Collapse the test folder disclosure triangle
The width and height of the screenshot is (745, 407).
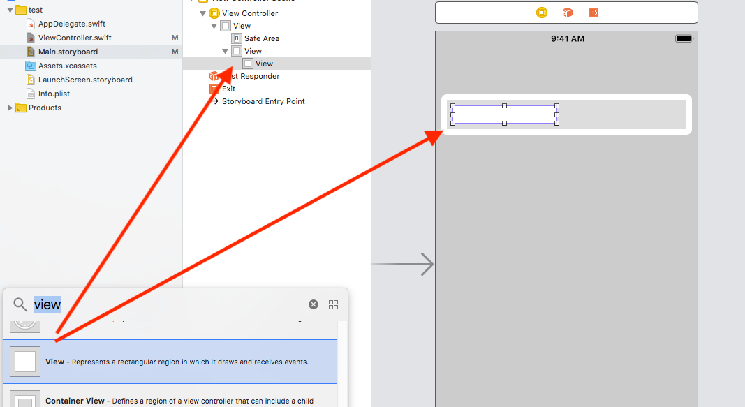10,10
